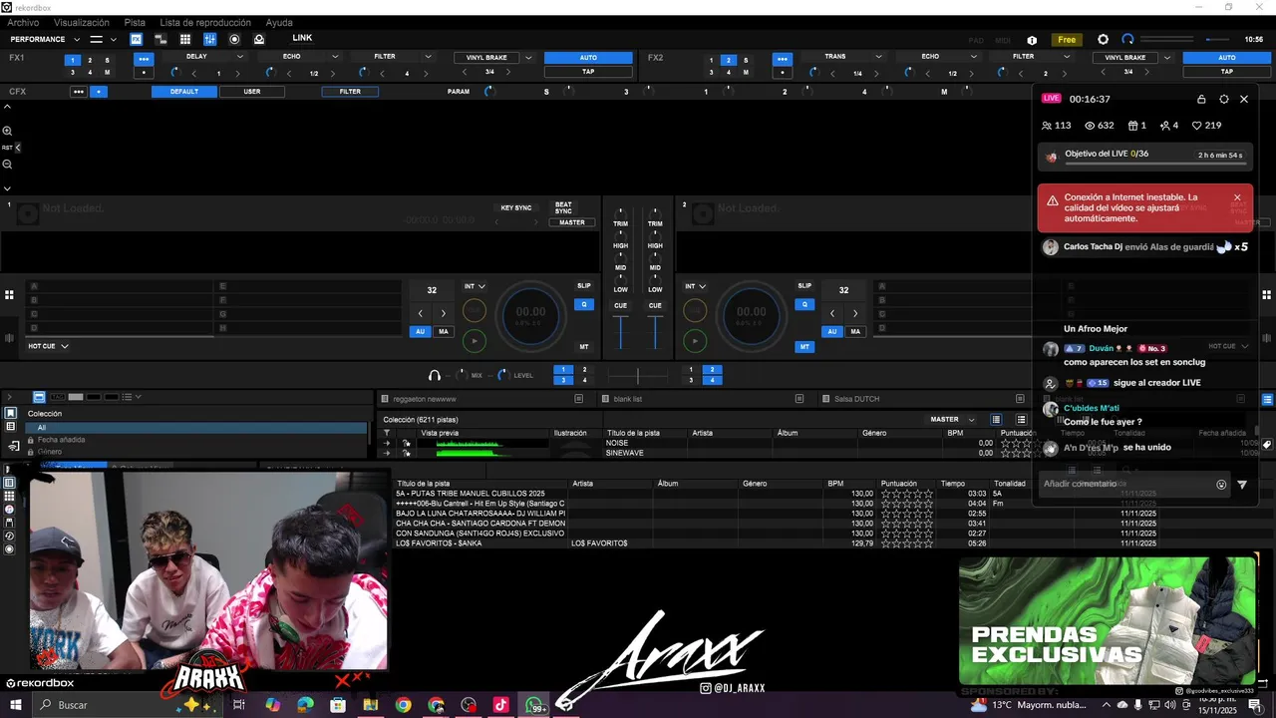Enable AU auto beat loop on deck 1
This screenshot has width=1276, height=718.
point(421,332)
